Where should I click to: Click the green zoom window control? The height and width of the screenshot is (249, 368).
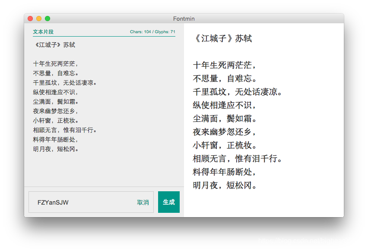tap(48, 19)
